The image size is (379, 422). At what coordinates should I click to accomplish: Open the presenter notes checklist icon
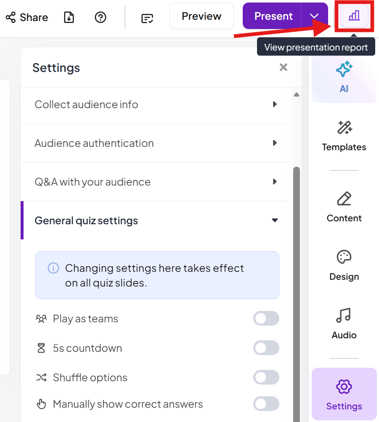click(147, 18)
